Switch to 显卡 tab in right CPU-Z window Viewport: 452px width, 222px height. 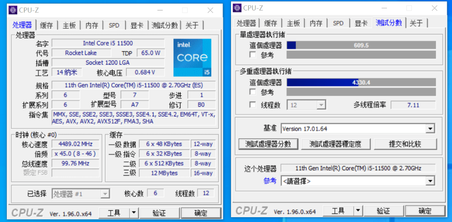pyautogui.click(x=361, y=23)
